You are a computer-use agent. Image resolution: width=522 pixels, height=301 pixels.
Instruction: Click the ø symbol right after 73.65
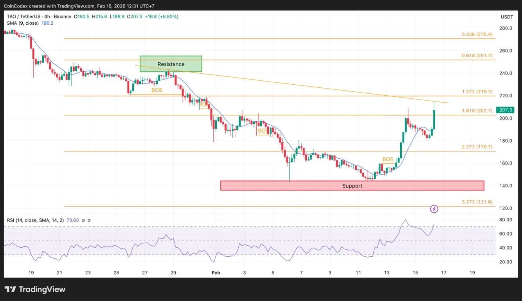point(83,220)
